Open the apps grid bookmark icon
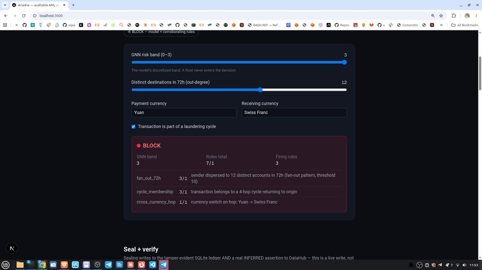This screenshot has height=270, width=482. (5, 25)
